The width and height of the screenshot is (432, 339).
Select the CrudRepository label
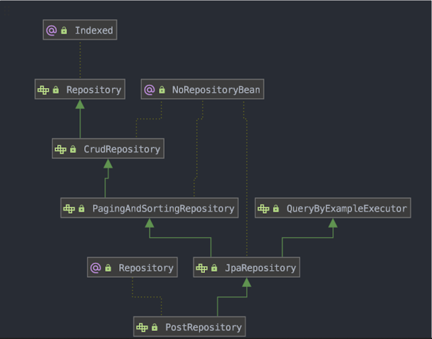click(122, 149)
